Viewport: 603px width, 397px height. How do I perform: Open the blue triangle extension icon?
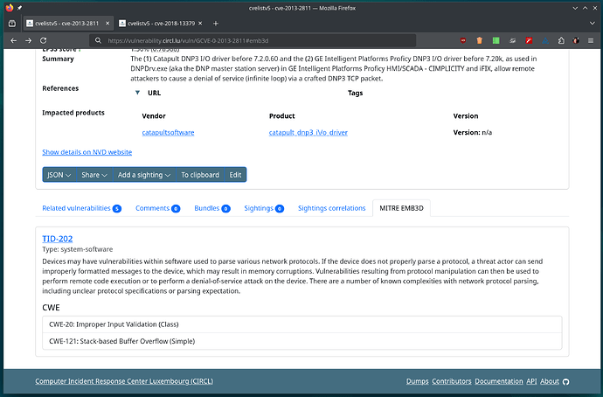click(545, 40)
